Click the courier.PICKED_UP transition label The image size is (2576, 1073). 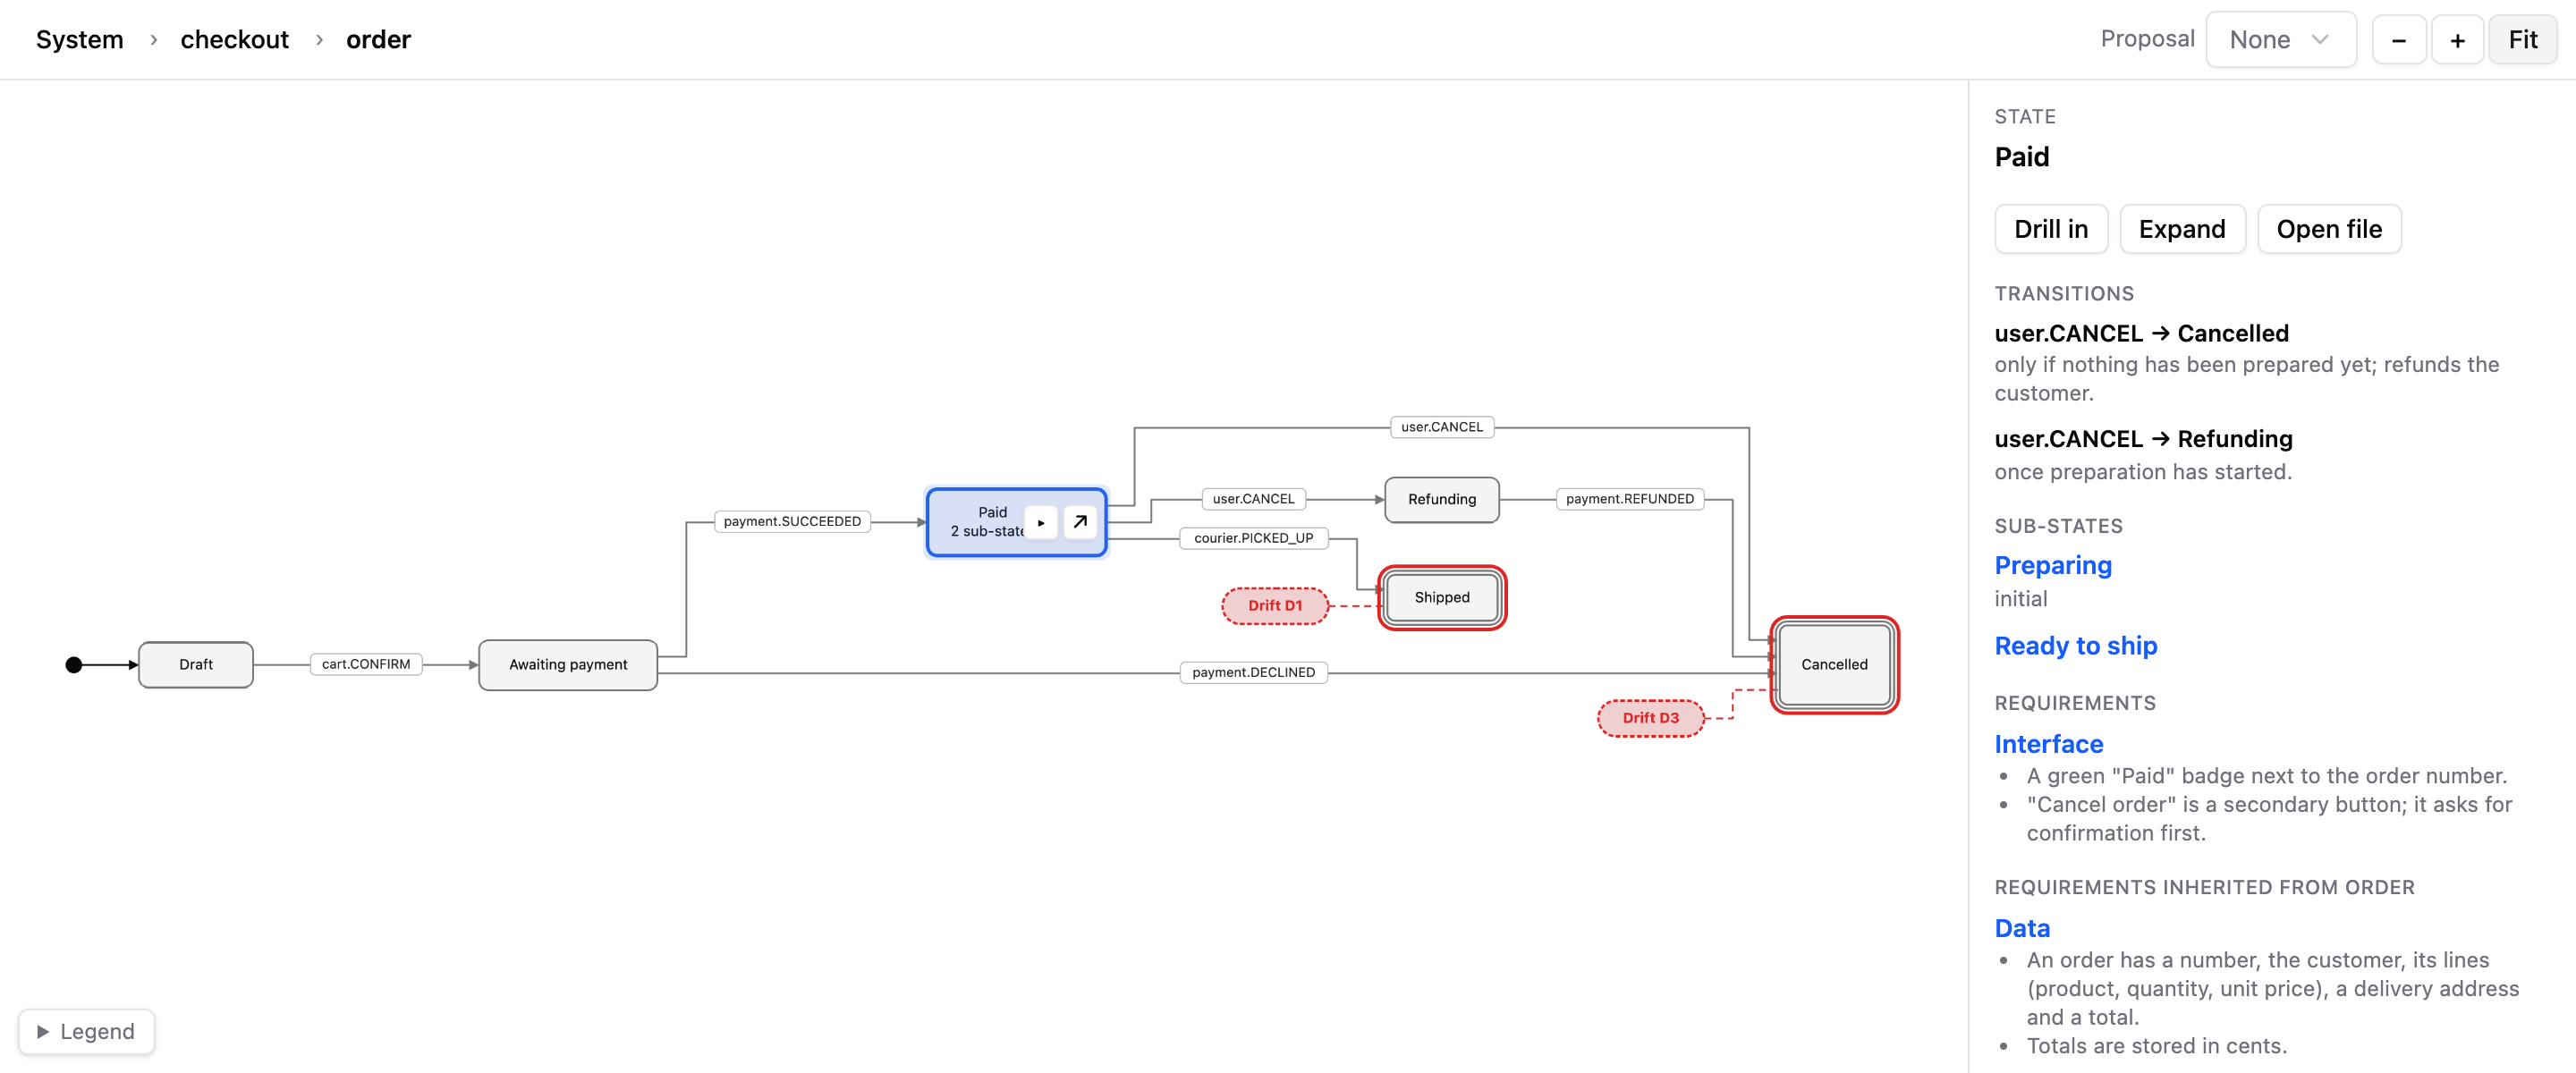pyautogui.click(x=1253, y=538)
